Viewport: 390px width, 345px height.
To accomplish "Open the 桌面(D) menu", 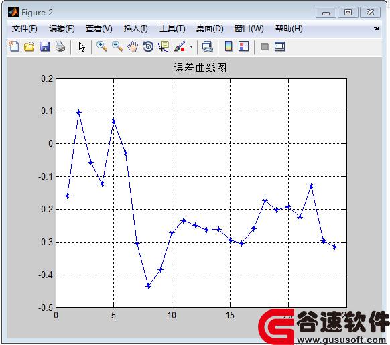I will 210,29.
